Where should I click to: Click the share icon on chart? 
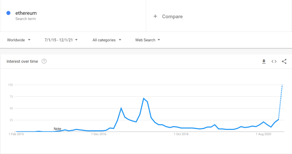click(284, 61)
